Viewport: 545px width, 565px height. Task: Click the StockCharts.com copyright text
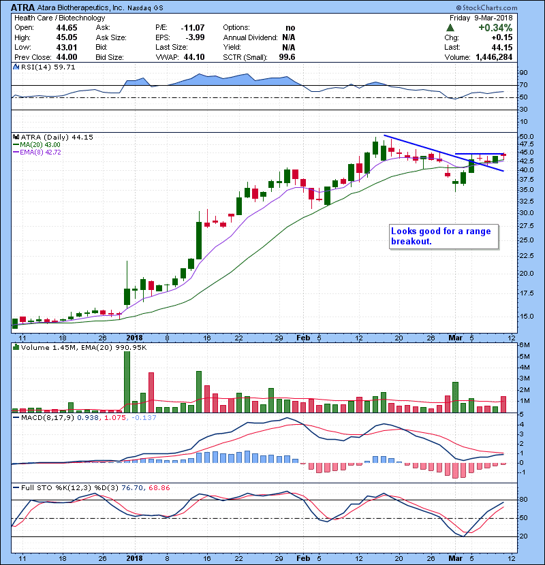tap(486, 7)
